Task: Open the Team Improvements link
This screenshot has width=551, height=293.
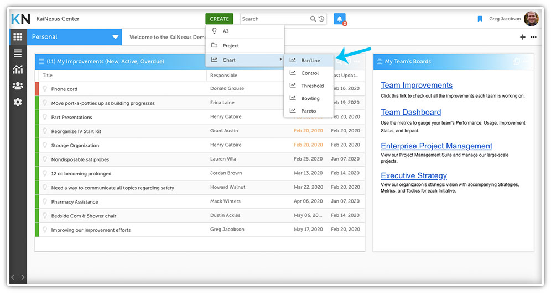Action: pyautogui.click(x=417, y=85)
